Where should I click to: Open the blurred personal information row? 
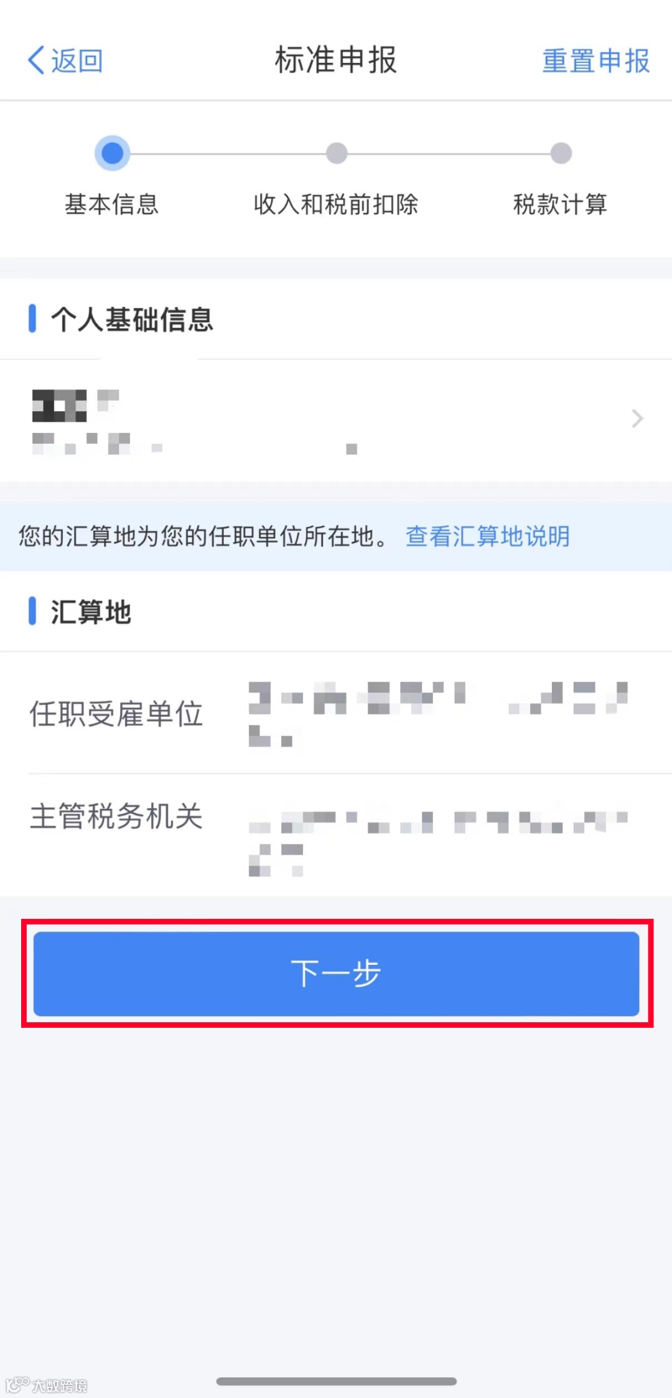coord(336,420)
